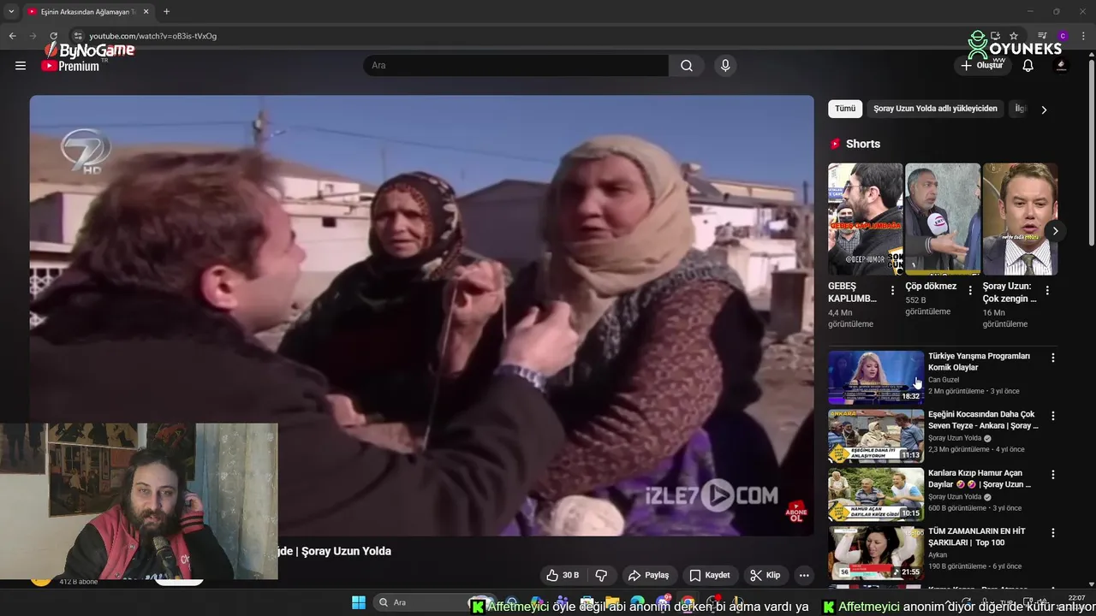Click the main video player to pause

tap(421, 315)
